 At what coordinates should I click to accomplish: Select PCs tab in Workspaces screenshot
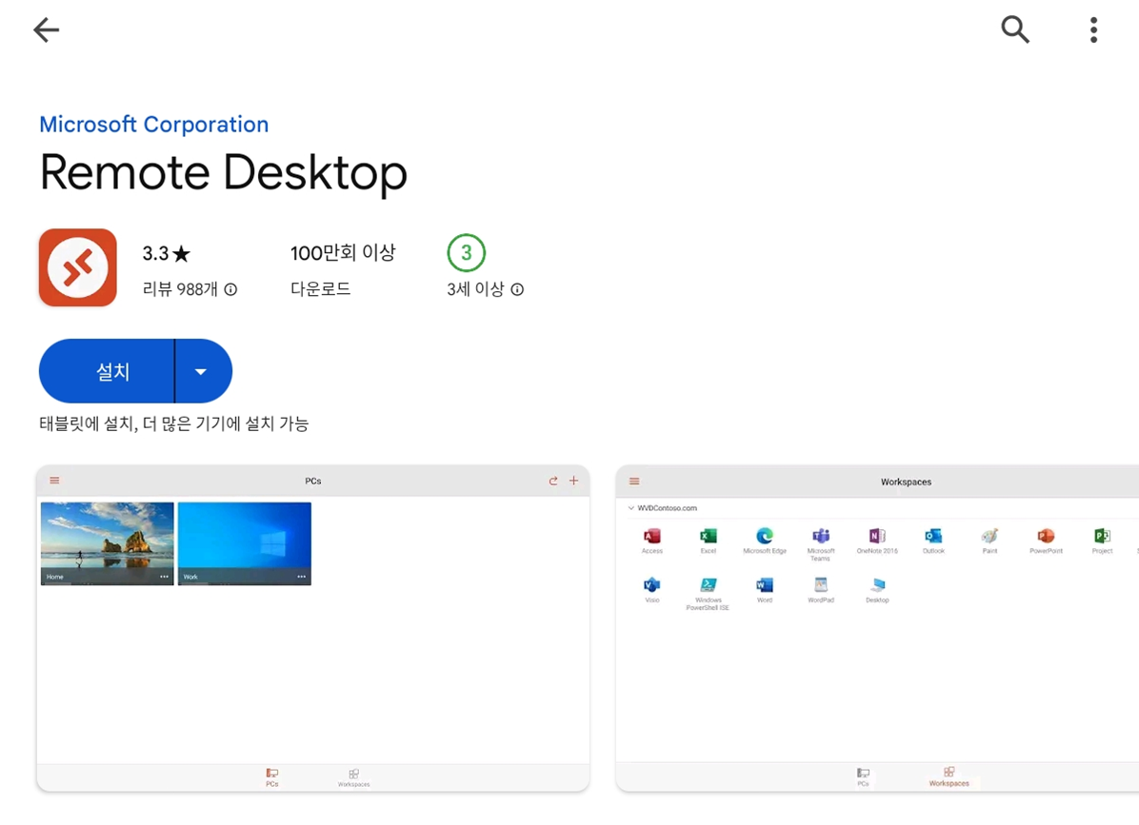tap(863, 777)
